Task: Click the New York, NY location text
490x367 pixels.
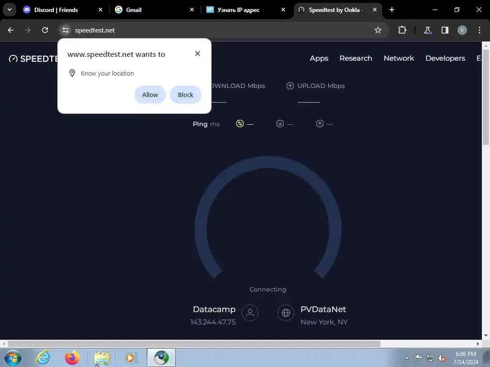Action: [324, 322]
